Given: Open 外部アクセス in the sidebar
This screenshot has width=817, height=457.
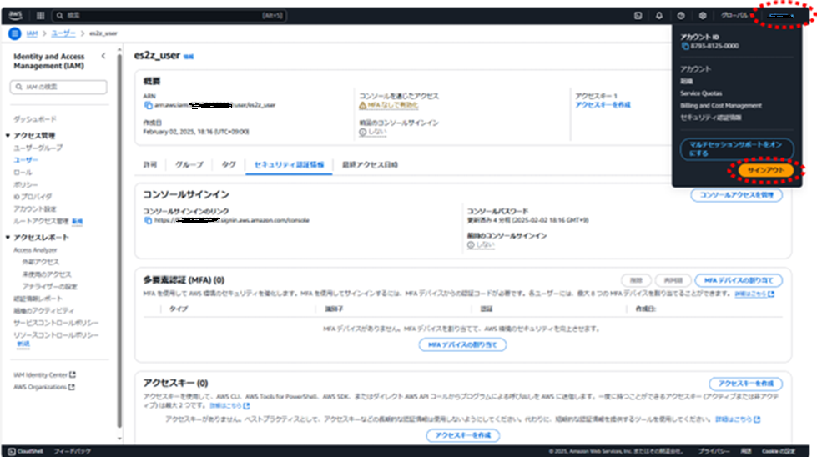Looking at the screenshot, I should (x=40, y=262).
